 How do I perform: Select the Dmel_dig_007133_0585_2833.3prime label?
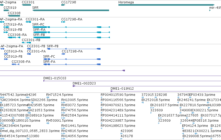[x=30, y=131]
